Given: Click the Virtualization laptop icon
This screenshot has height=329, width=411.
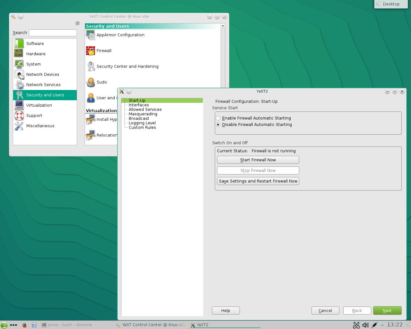Looking at the screenshot, I should (19, 105).
